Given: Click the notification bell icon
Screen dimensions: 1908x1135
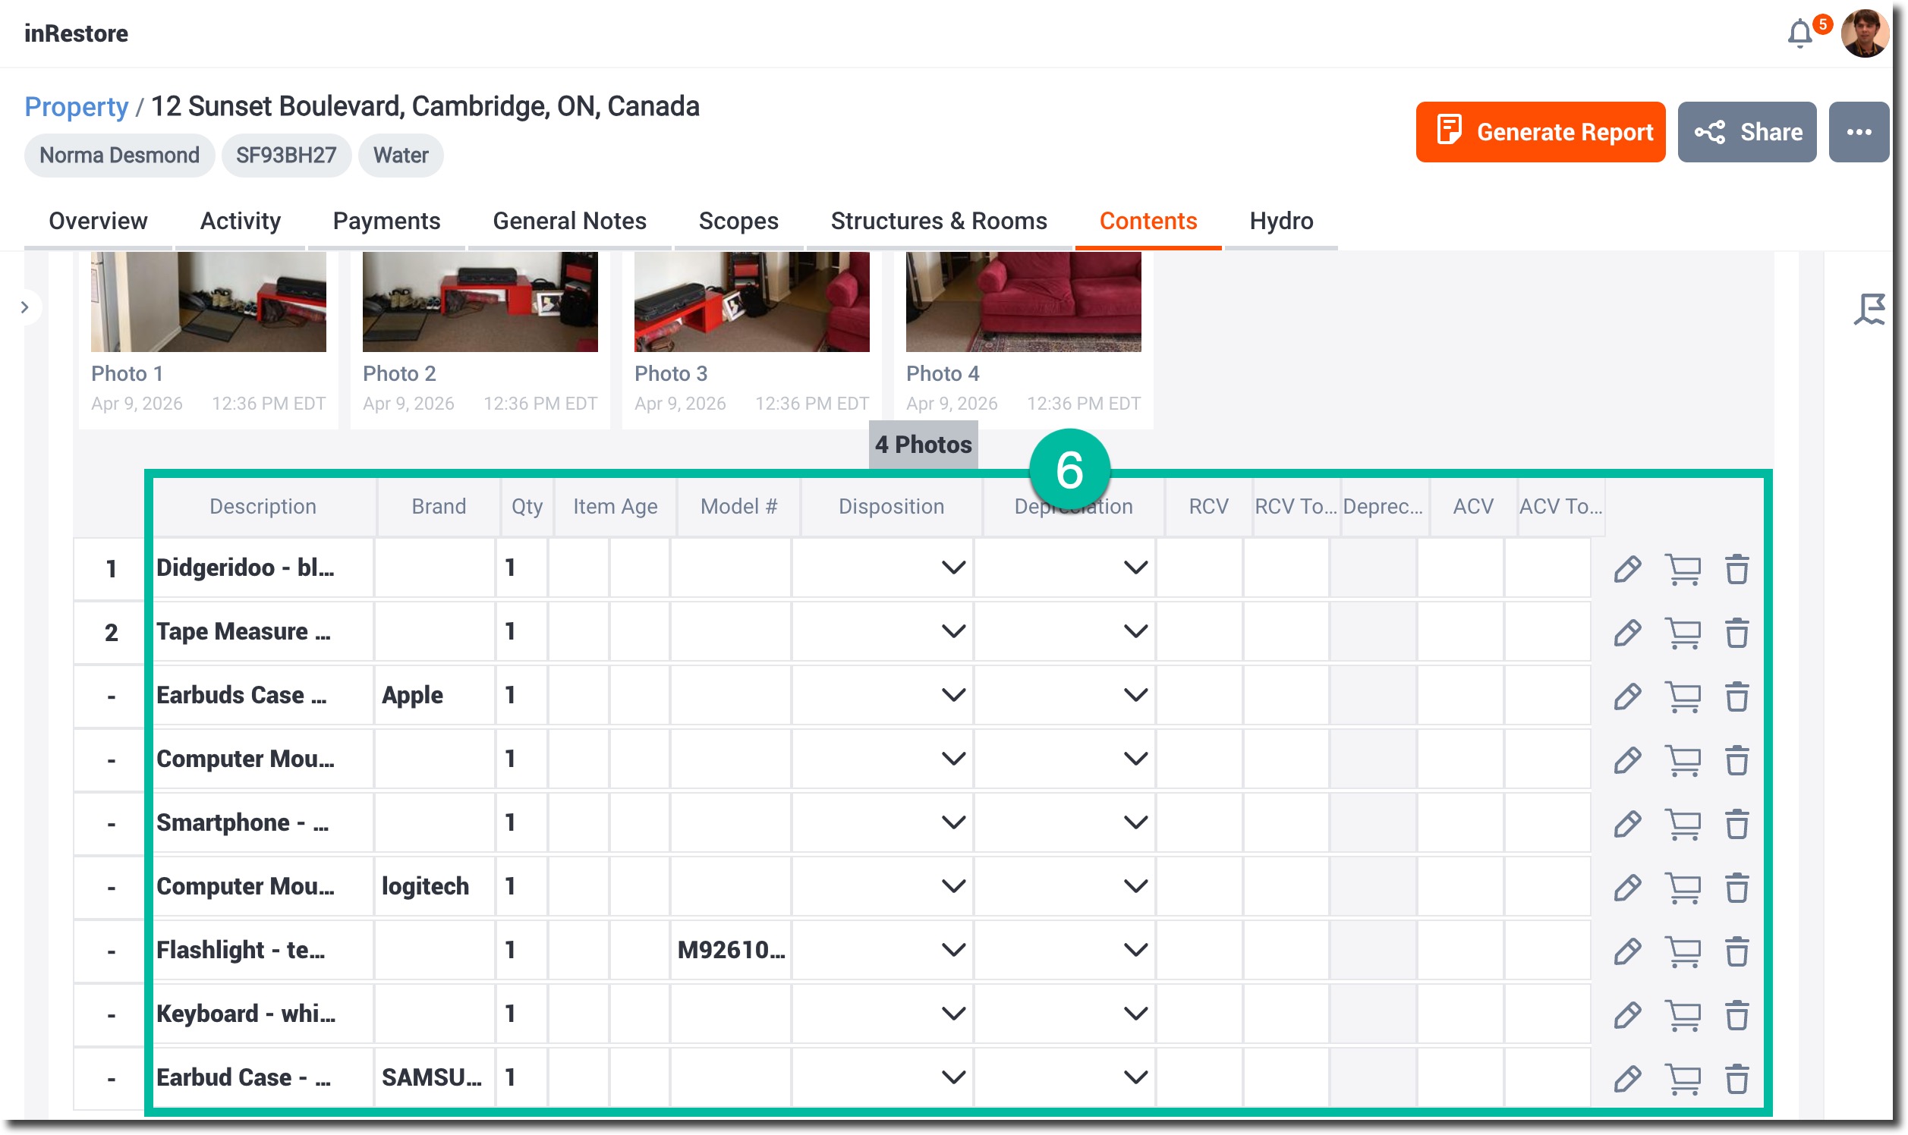Looking at the screenshot, I should point(1799,33).
